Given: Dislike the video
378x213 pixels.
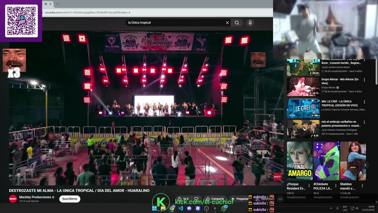Looking at the screenshot, I should coord(196,199).
